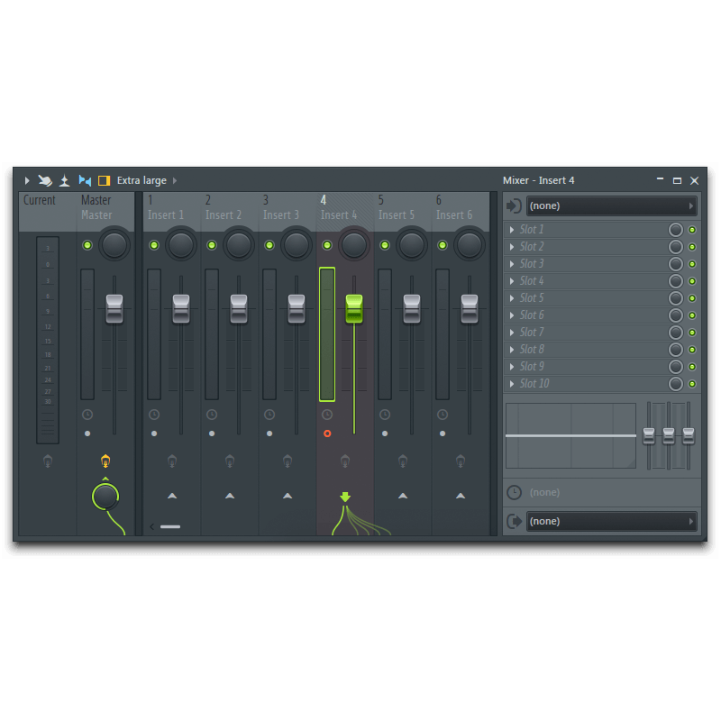
Task: Mute the Insert 2 track
Action: [x=211, y=244]
